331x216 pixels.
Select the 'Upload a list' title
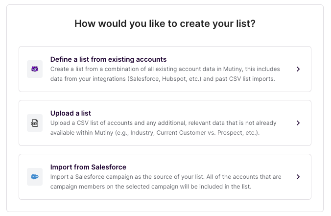pos(71,113)
